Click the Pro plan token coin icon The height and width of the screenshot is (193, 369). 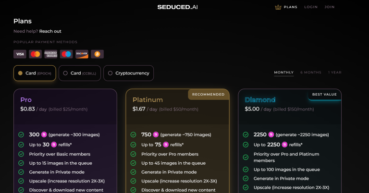pos(44,135)
